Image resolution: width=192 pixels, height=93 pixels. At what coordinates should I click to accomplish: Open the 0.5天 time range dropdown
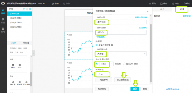tap(107, 64)
